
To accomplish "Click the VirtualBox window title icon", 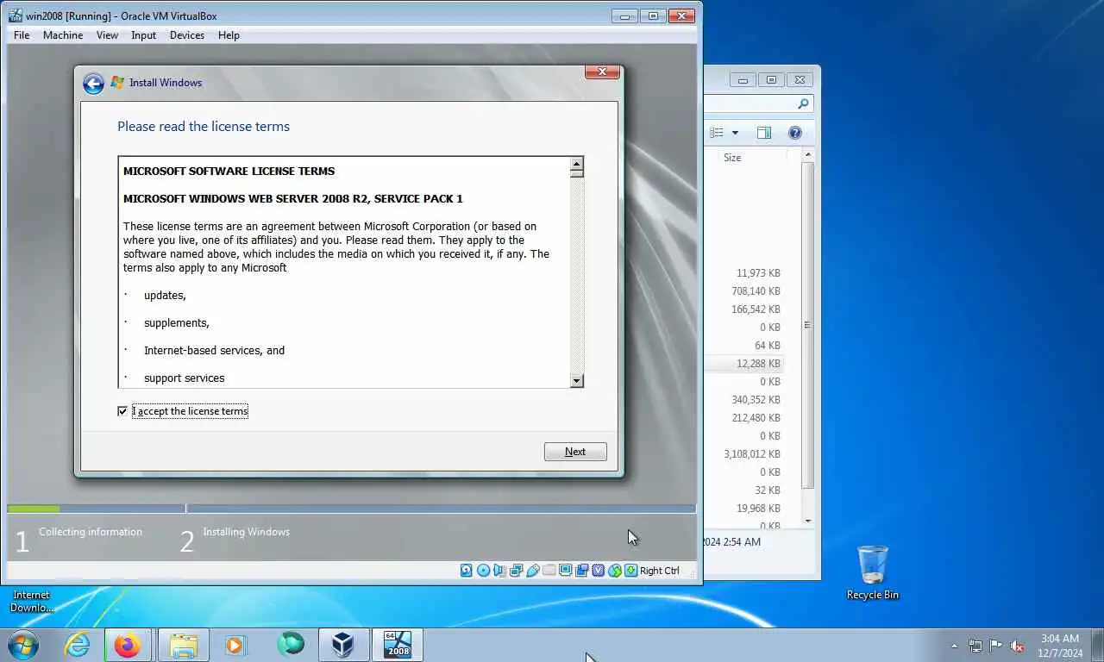I will point(16,16).
